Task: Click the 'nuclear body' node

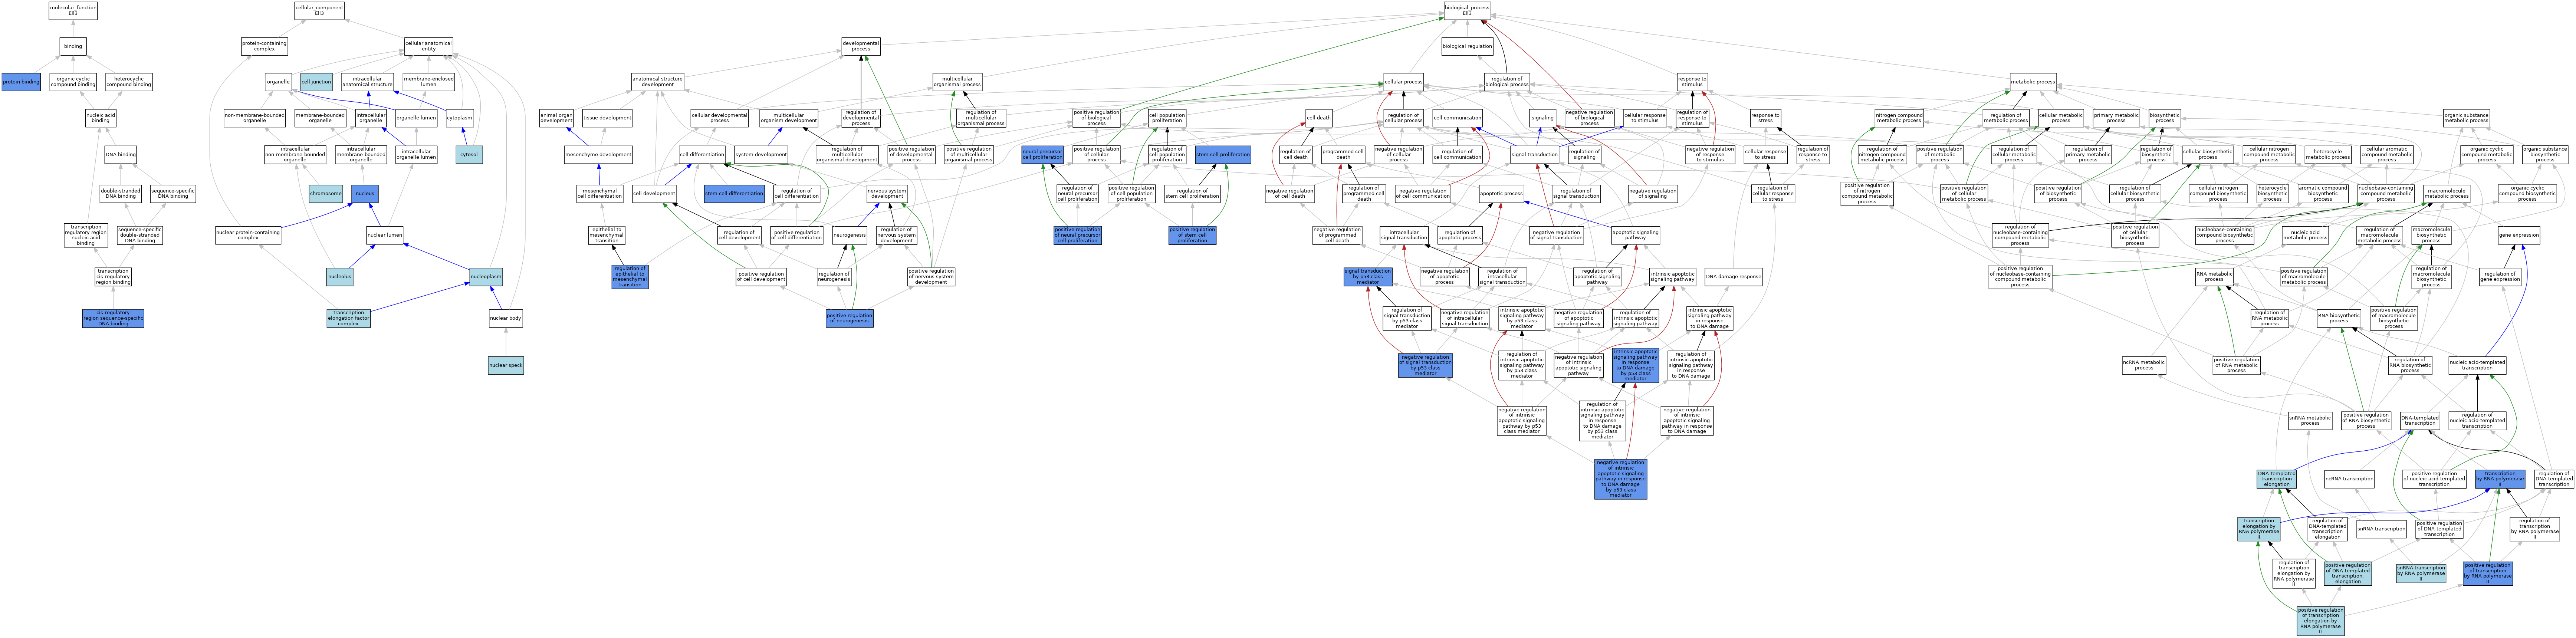Action: [506, 318]
